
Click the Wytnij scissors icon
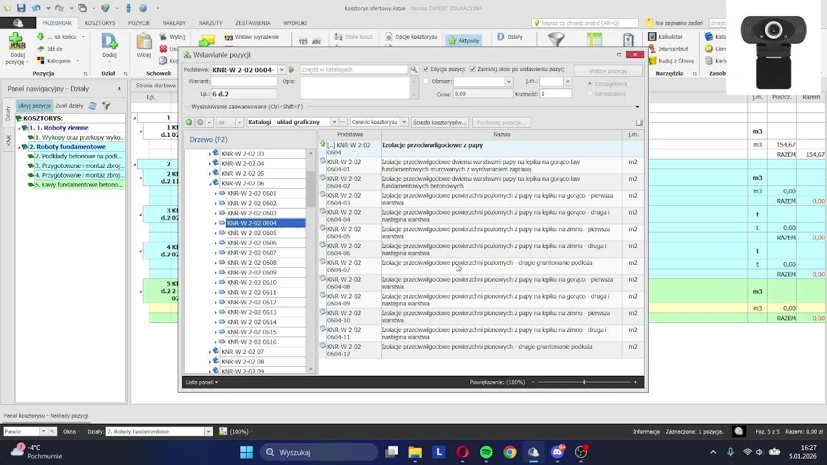(163, 37)
